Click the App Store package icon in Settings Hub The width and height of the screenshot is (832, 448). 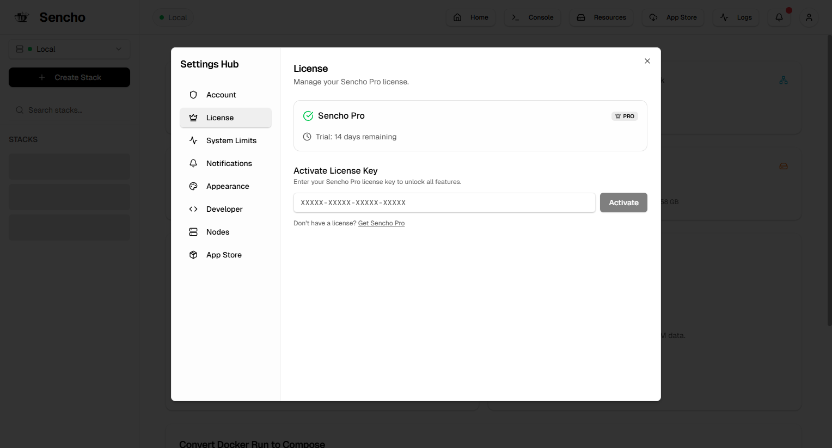pos(193,255)
